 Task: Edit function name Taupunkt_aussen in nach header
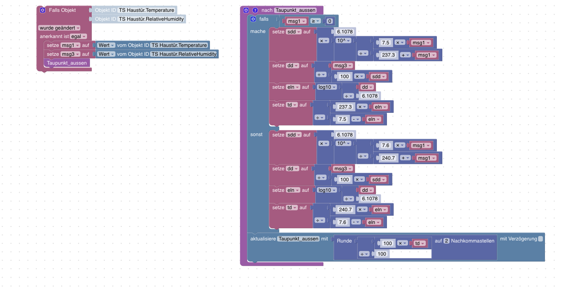coord(296,10)
